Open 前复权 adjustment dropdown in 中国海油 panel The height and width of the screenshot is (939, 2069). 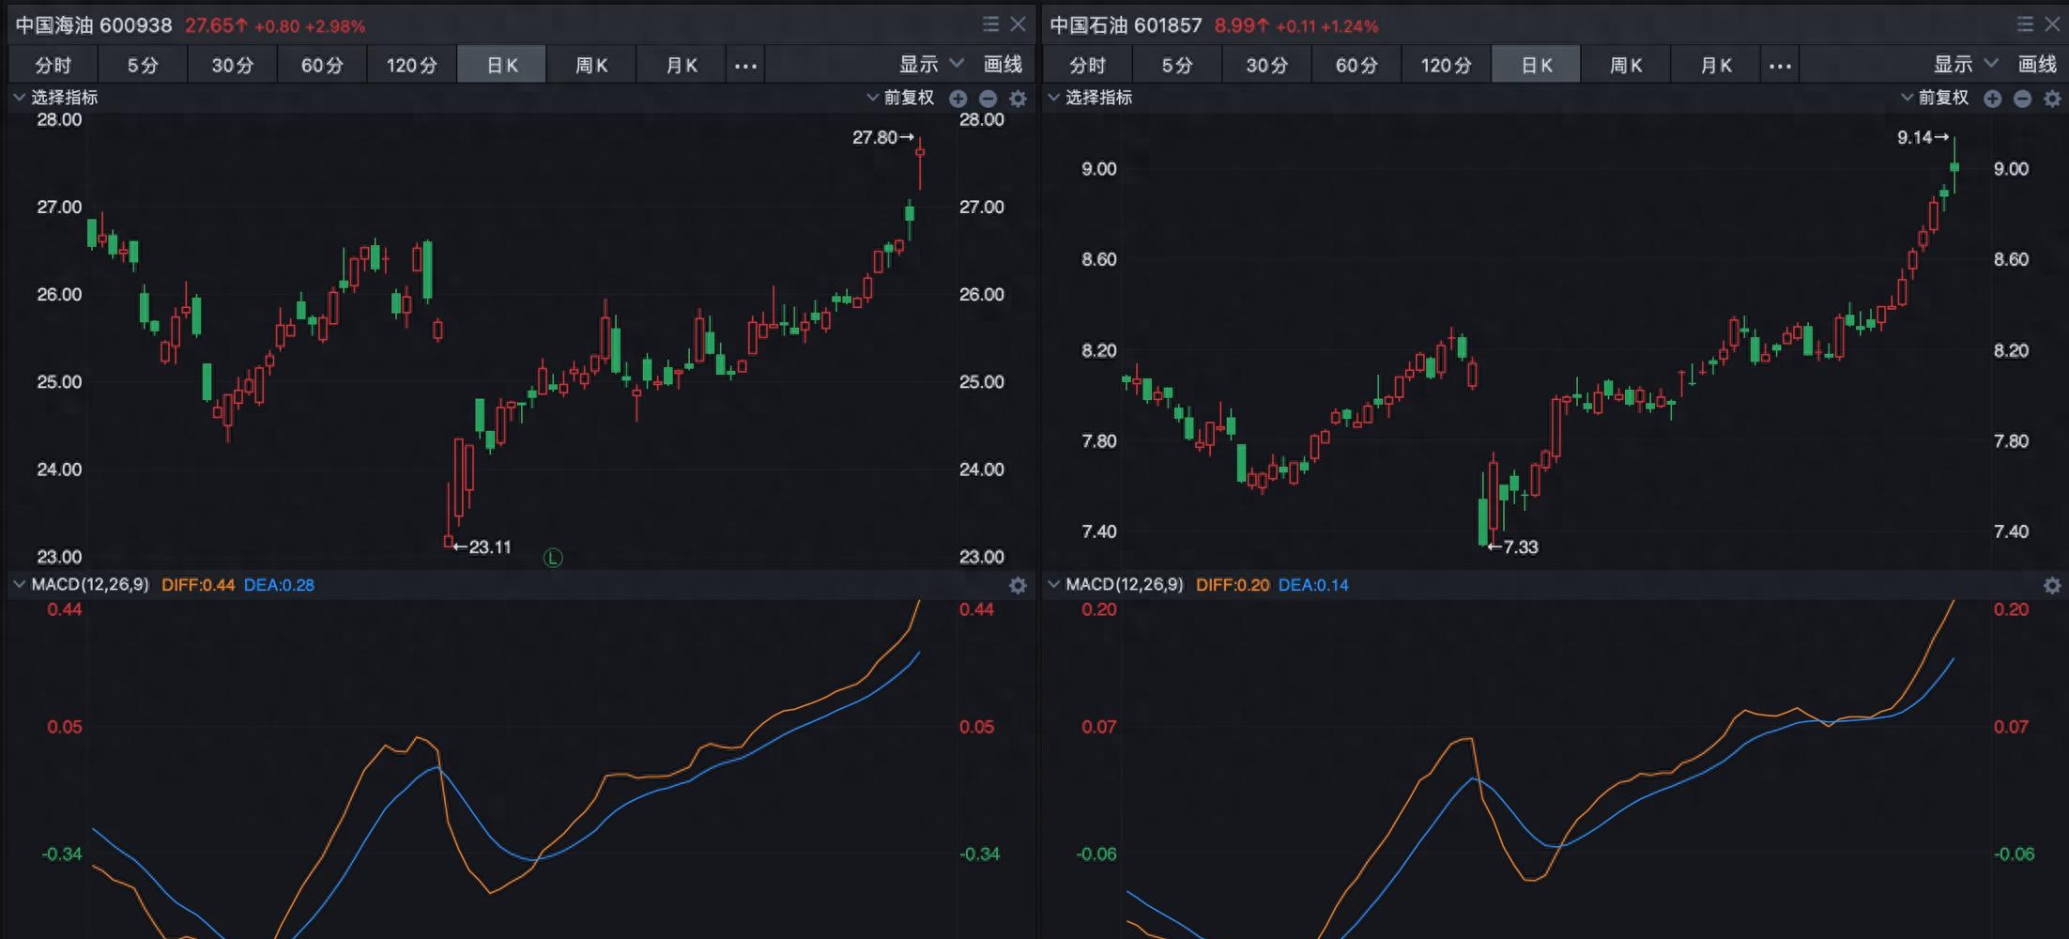click(x=900, y=98)
